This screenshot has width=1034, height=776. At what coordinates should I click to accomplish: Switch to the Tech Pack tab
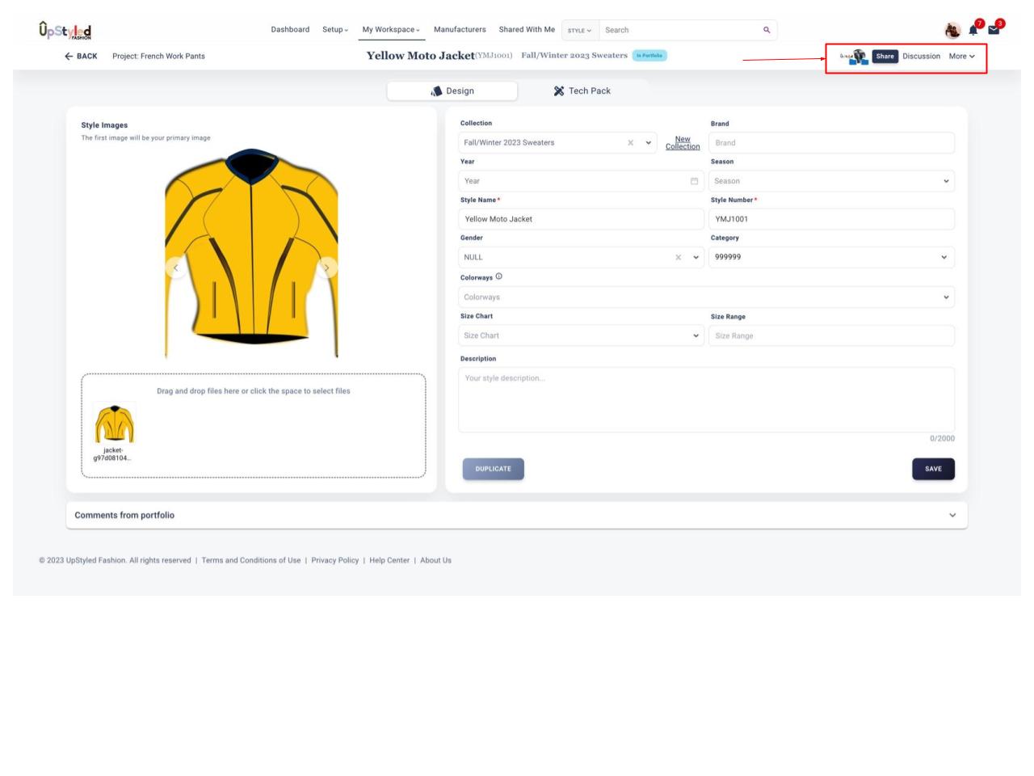(582, 91)
